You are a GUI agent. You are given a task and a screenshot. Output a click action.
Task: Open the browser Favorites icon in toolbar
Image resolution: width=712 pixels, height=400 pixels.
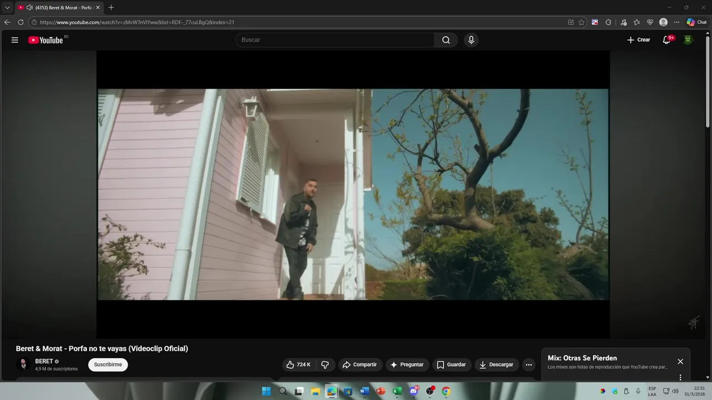point(636,22)
